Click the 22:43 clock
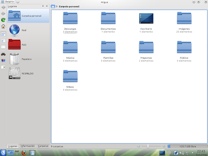The width and height of the screenshot is (208, 156). [x=201, y=151]
